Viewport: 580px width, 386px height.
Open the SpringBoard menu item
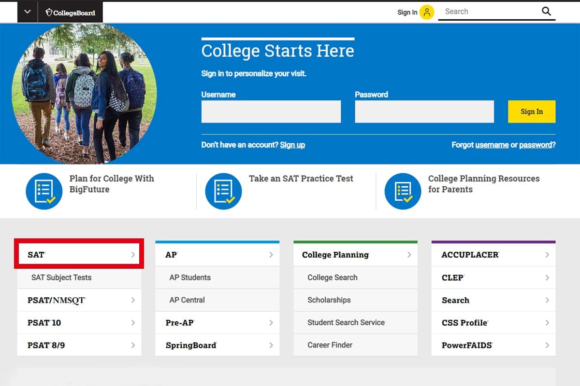217,345
